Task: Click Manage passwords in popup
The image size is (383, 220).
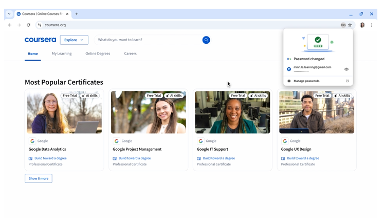Action: (306, 81)
